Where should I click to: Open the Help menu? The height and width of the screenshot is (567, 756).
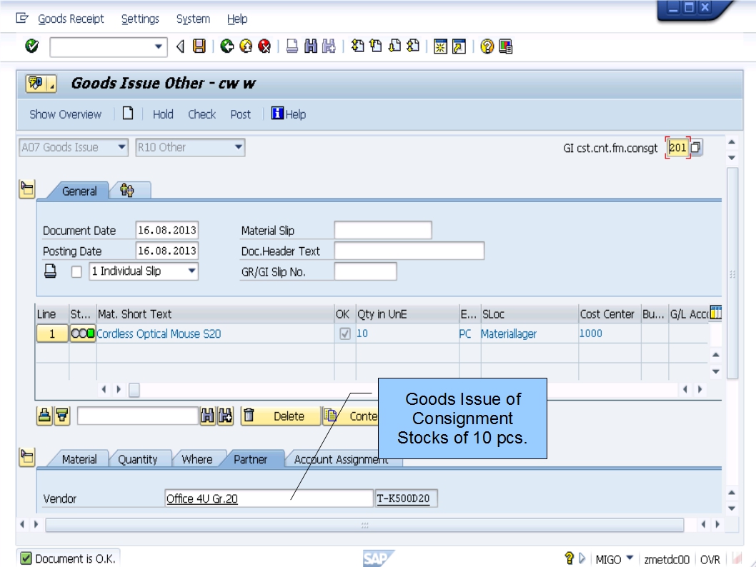(237, 19)
